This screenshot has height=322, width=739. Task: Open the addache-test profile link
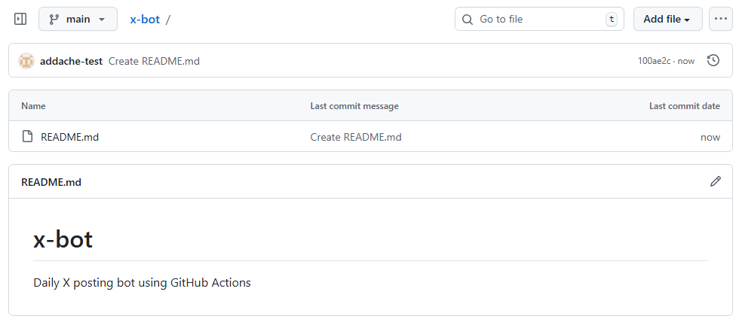coord(71,61)
